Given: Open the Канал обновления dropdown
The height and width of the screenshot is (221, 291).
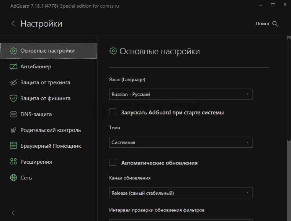Looking at the screenshot, I should (181, 193).
